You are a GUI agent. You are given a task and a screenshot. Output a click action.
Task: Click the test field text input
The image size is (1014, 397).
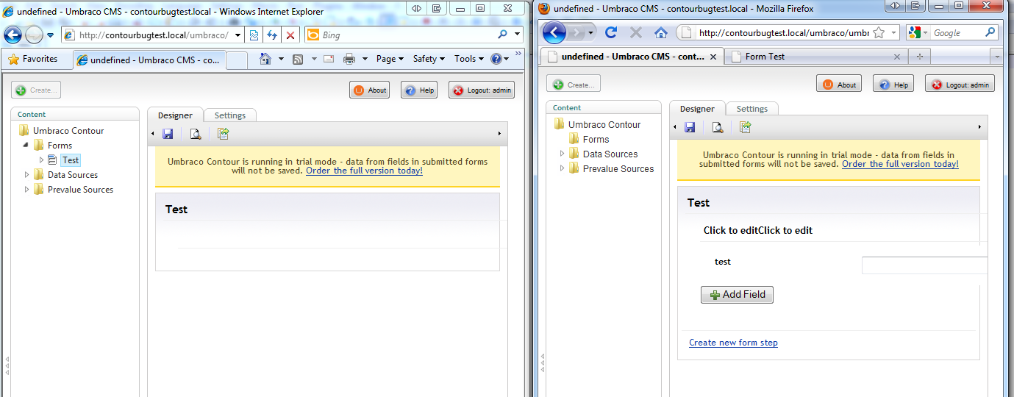pyautogui.click(x=925, y=265)
